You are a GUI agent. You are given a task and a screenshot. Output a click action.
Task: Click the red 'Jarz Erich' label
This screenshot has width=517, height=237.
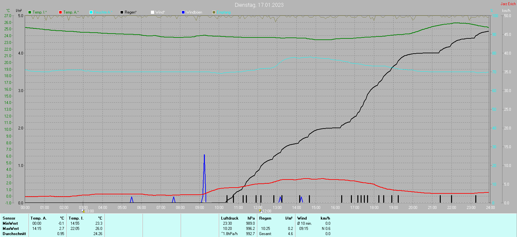click(508, 4)
